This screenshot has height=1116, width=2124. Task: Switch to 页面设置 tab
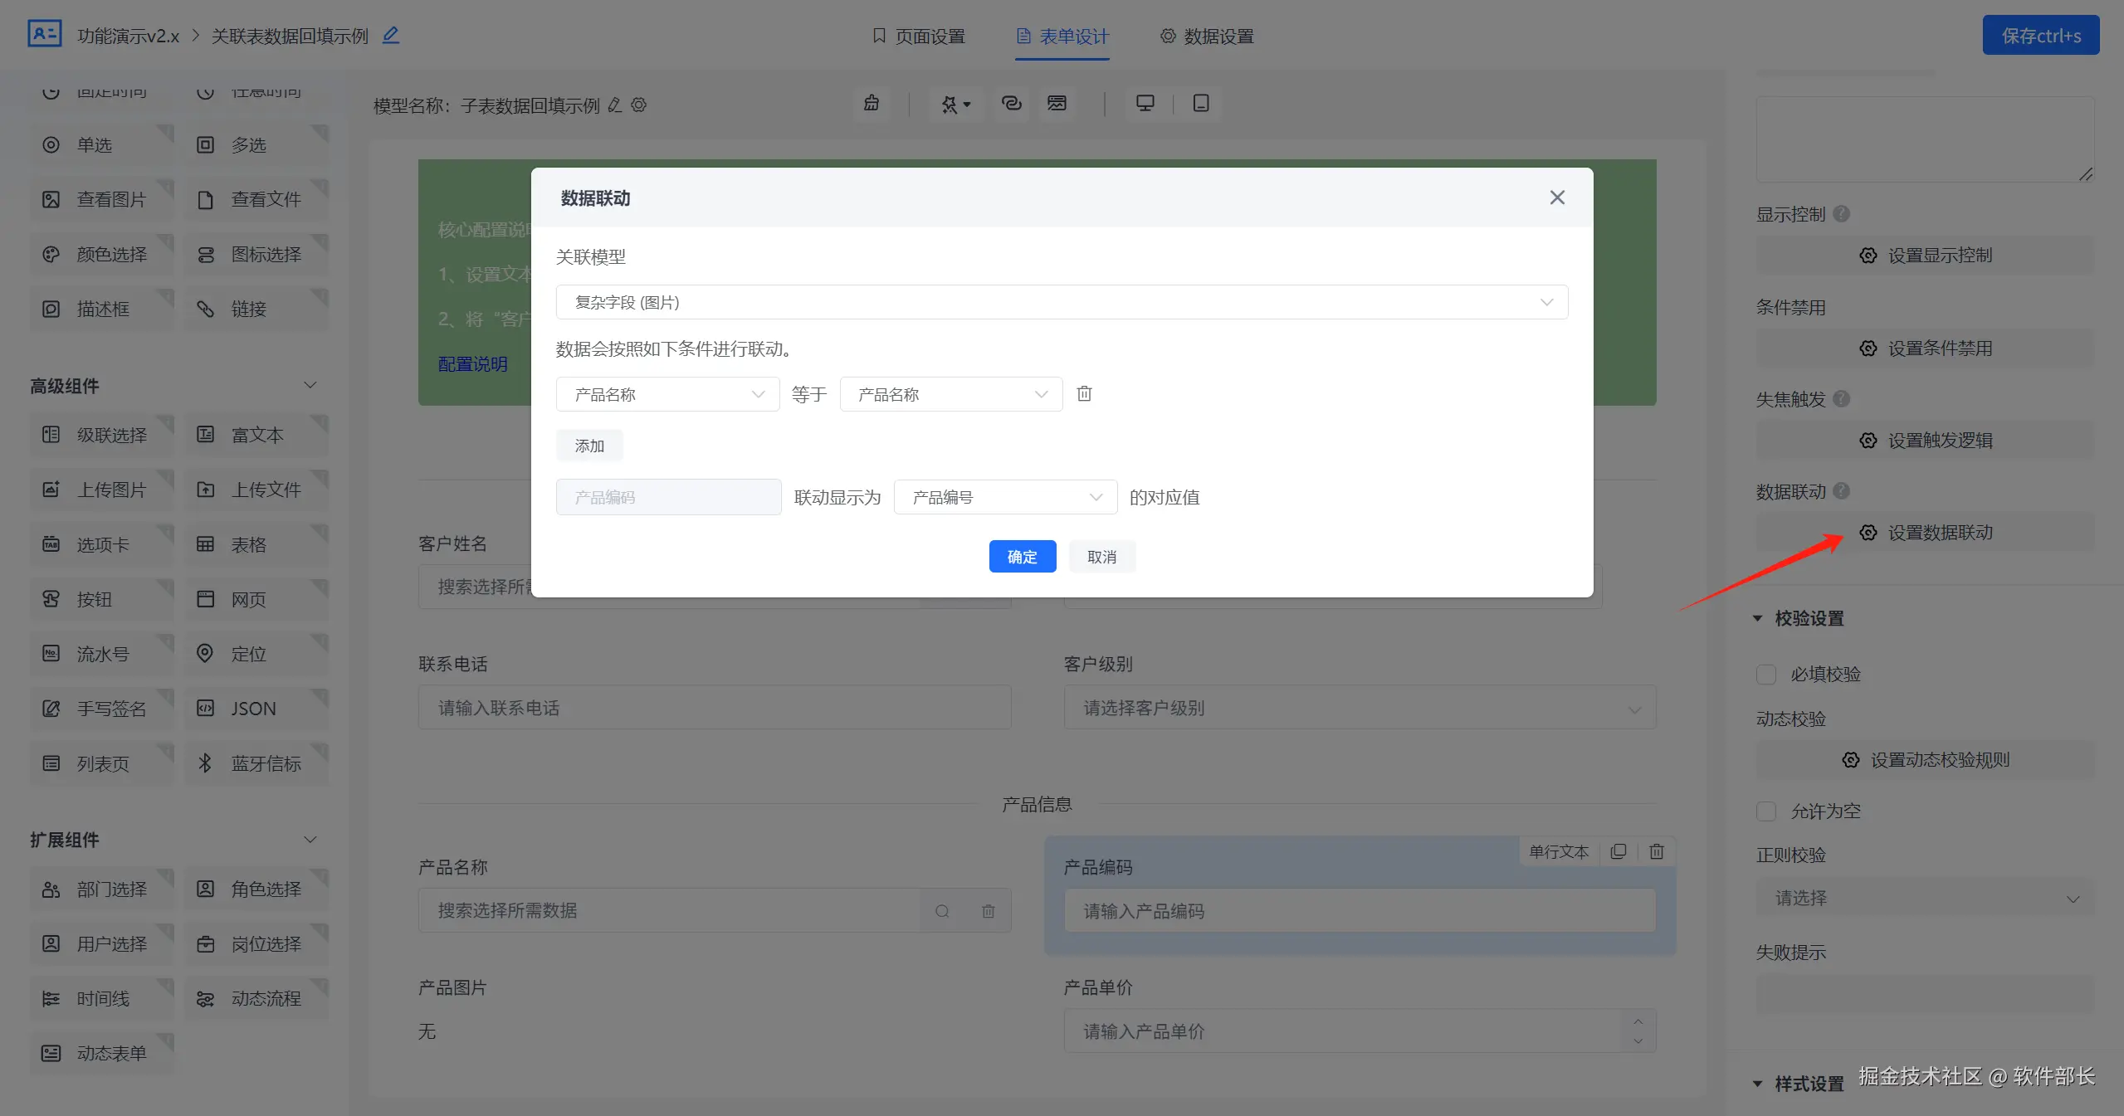point(918,36)
